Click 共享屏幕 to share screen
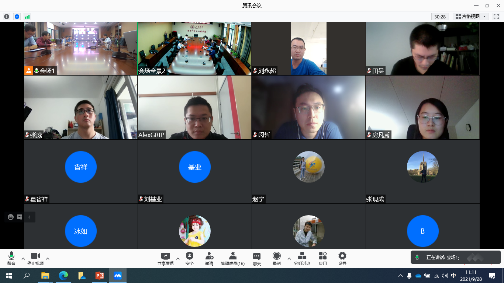 [x=166, y=259]
